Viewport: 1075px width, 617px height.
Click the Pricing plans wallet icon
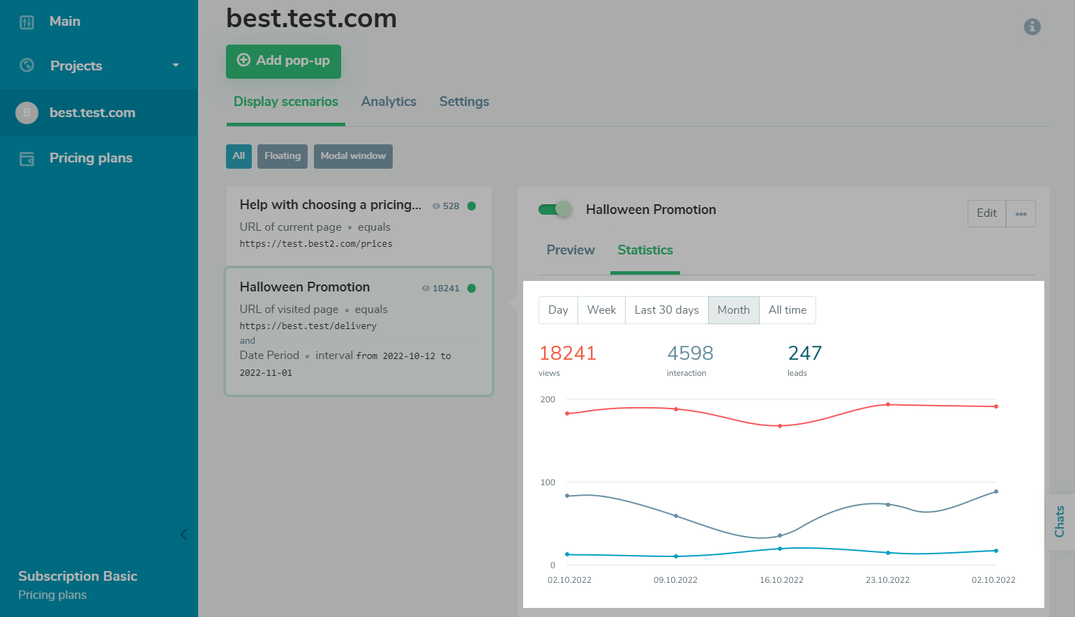coord(27,159)
